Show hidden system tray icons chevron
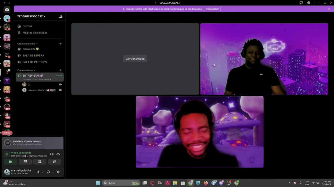The height and width of the screenshot is (187, 334). pyautogui.click(x=289, y=183)
